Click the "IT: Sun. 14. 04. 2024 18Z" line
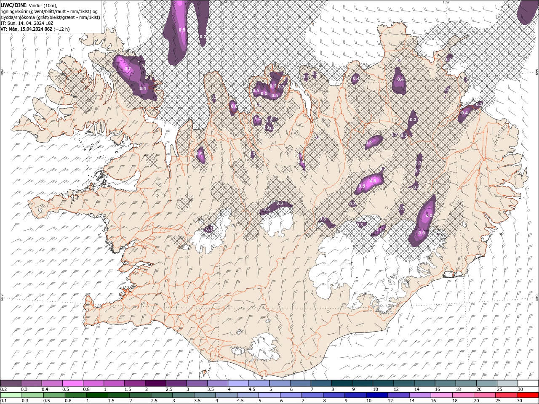The image size is (539, 404). point(27,23)
